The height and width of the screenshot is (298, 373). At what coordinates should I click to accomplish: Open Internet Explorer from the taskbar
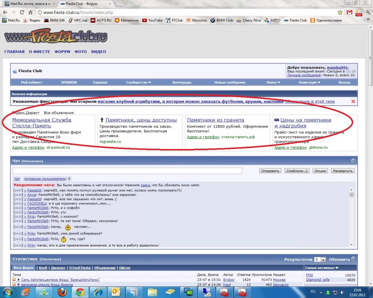click(99, 292)
